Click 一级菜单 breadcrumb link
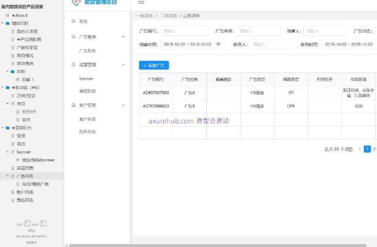 click(144, 15)
